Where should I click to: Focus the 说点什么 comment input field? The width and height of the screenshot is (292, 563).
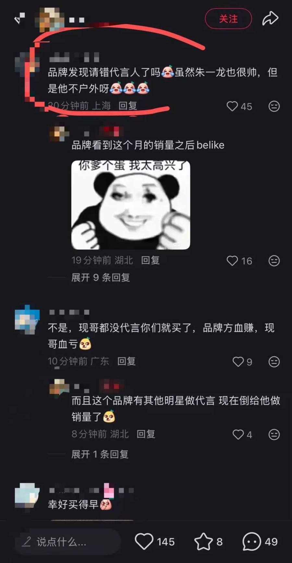(x=67, y=542)
